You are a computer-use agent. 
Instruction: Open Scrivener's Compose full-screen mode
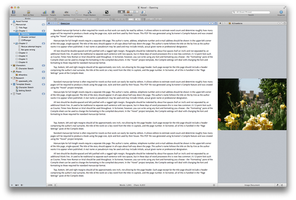tap(107, 12)
